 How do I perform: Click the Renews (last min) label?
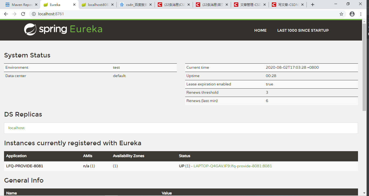202,101
